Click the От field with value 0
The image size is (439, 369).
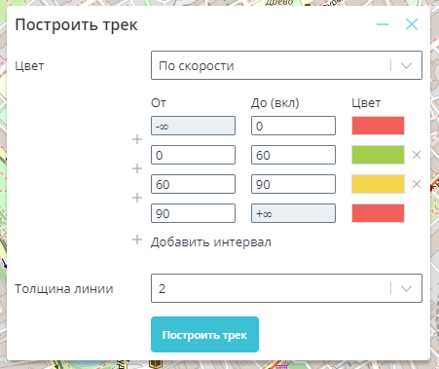point(193,155)
